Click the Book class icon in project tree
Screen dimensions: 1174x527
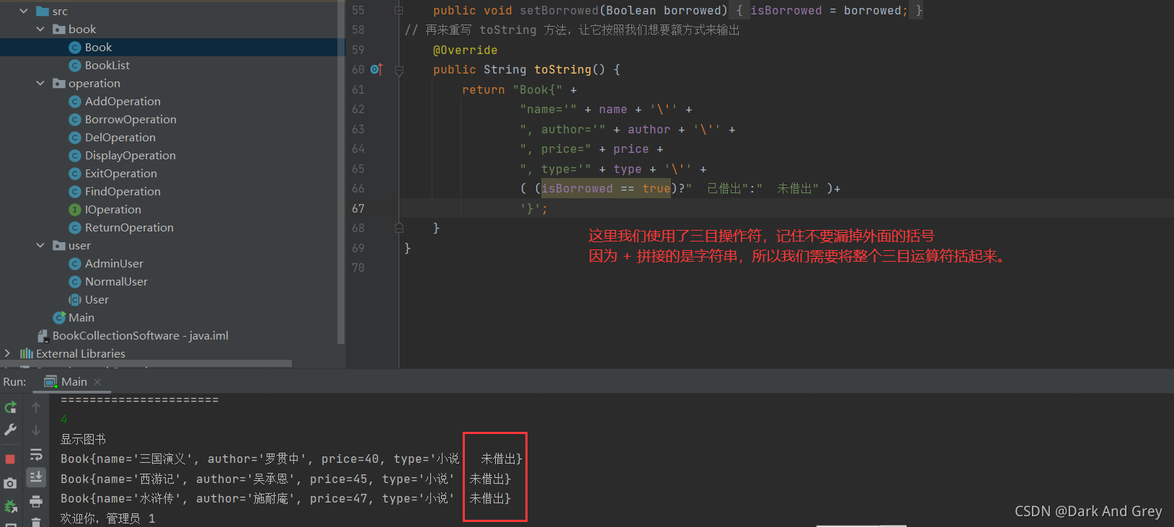pyautogui.click(x=74, y=48)
